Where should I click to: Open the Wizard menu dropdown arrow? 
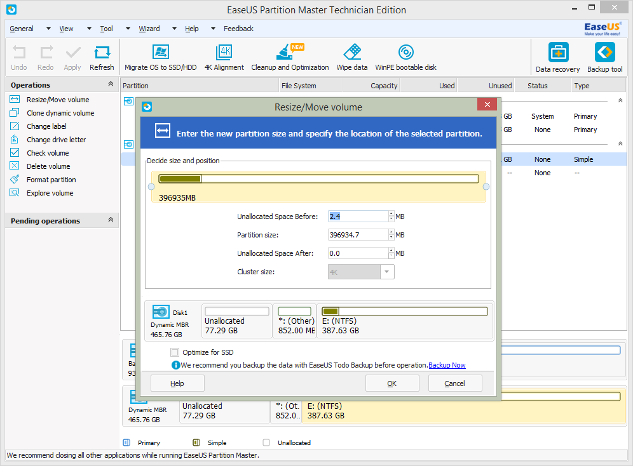point(174,29)
